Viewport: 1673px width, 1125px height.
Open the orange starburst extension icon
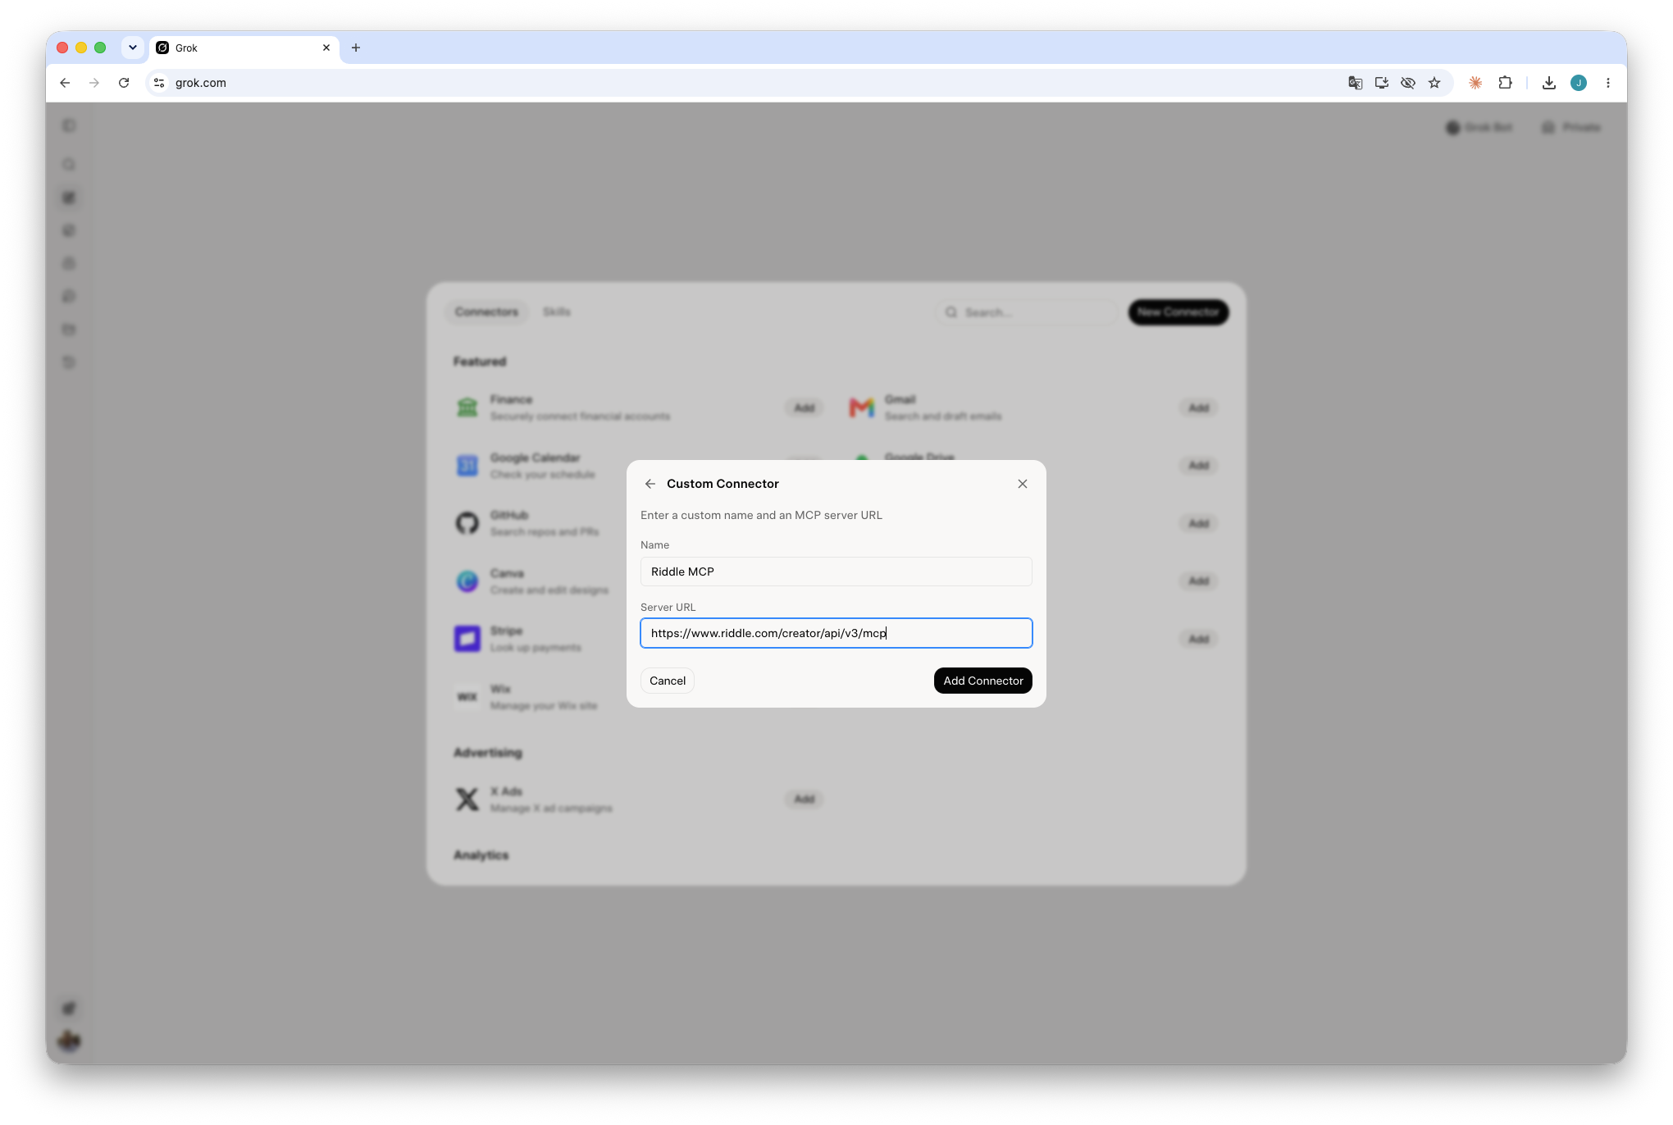[x=1475, y=83]
